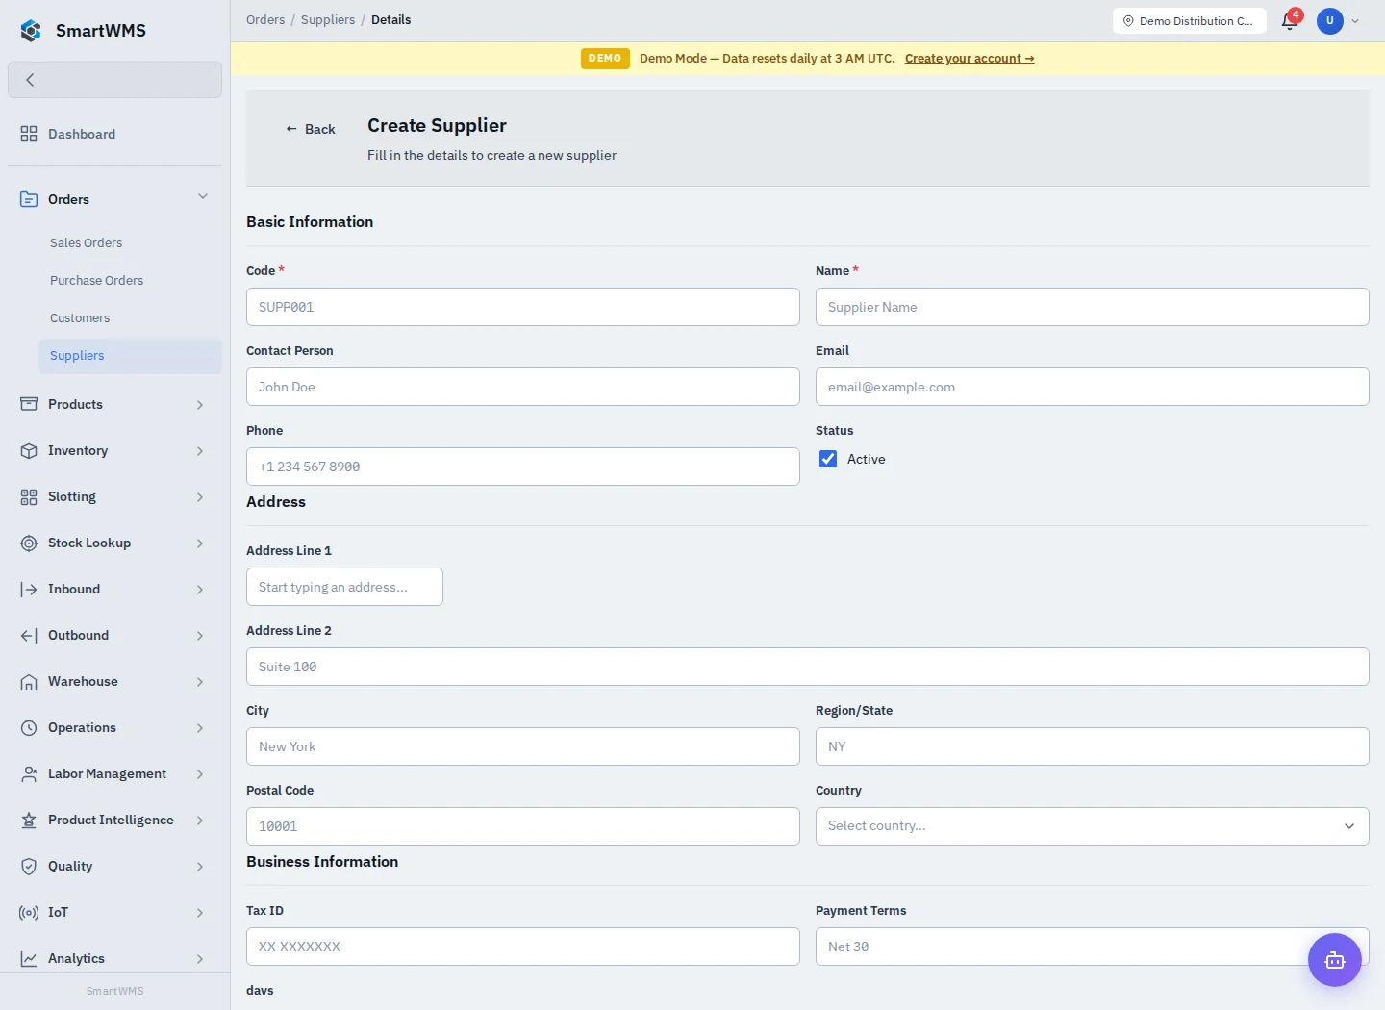Click the Dashboard grid icon
Image resolution: width=1385 pixels, height=1010 pixels.
pos(29,134)
